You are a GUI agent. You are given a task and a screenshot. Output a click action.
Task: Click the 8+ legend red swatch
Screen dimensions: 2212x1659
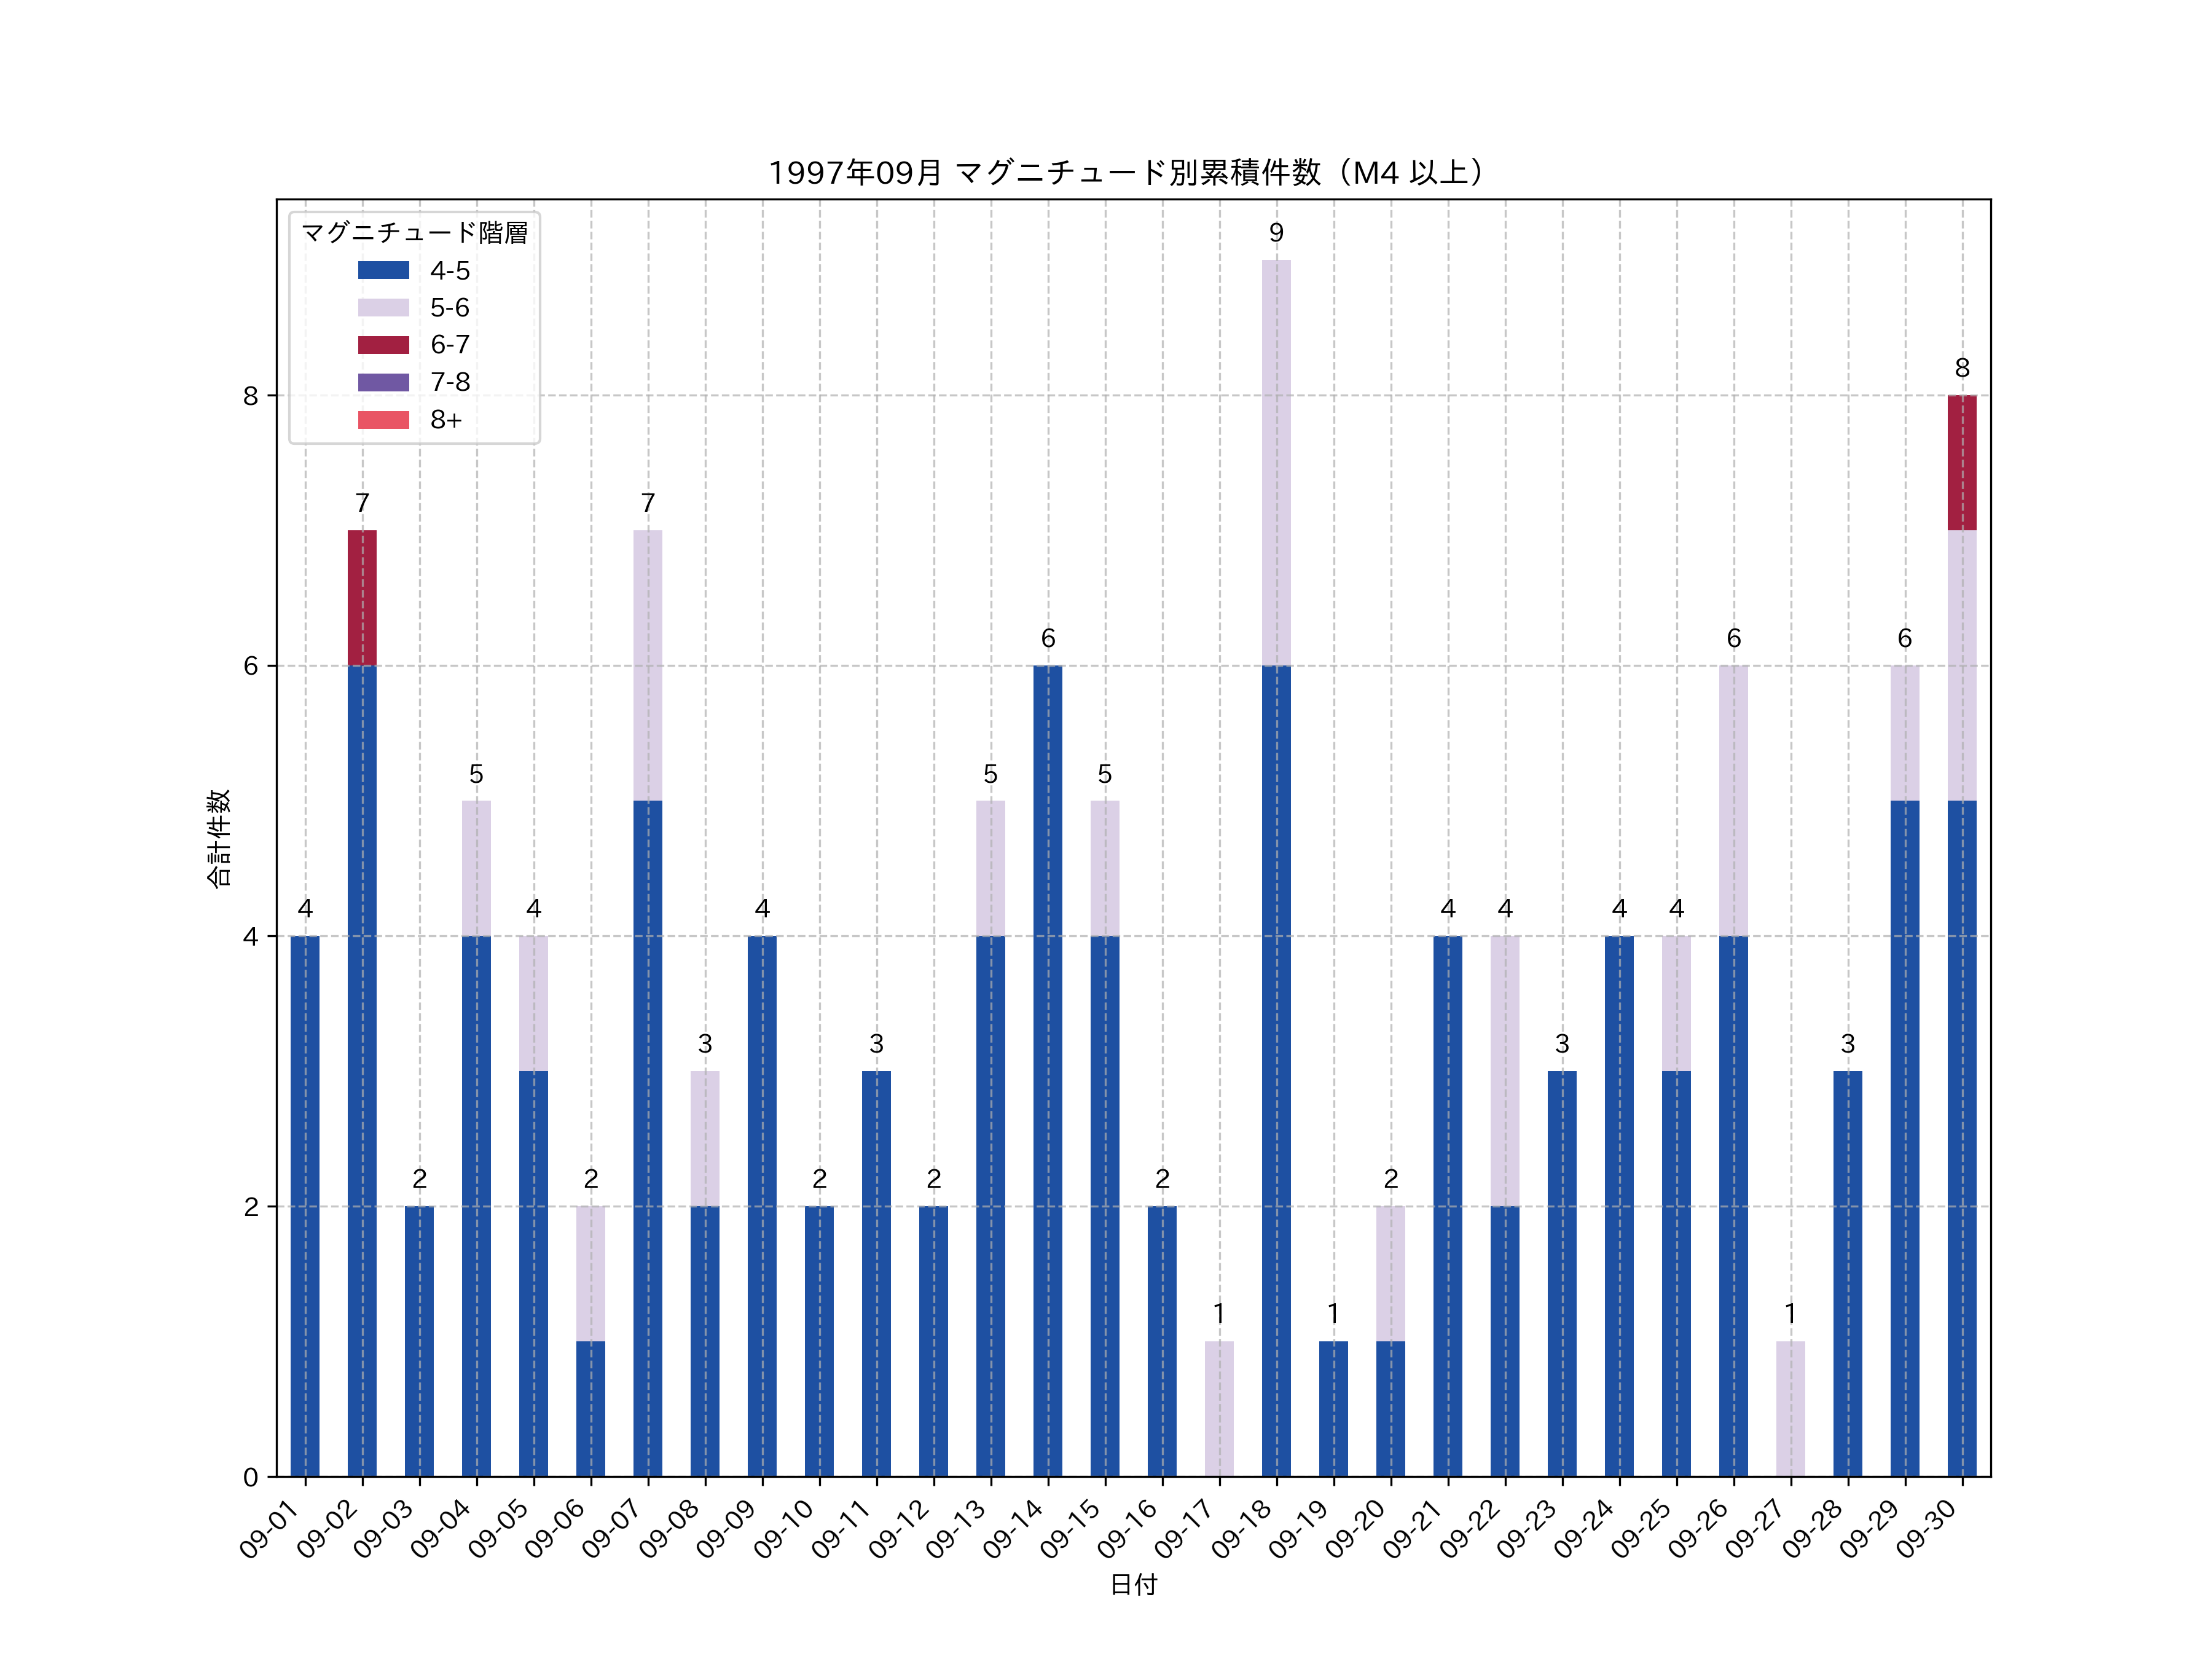[383, 420]
